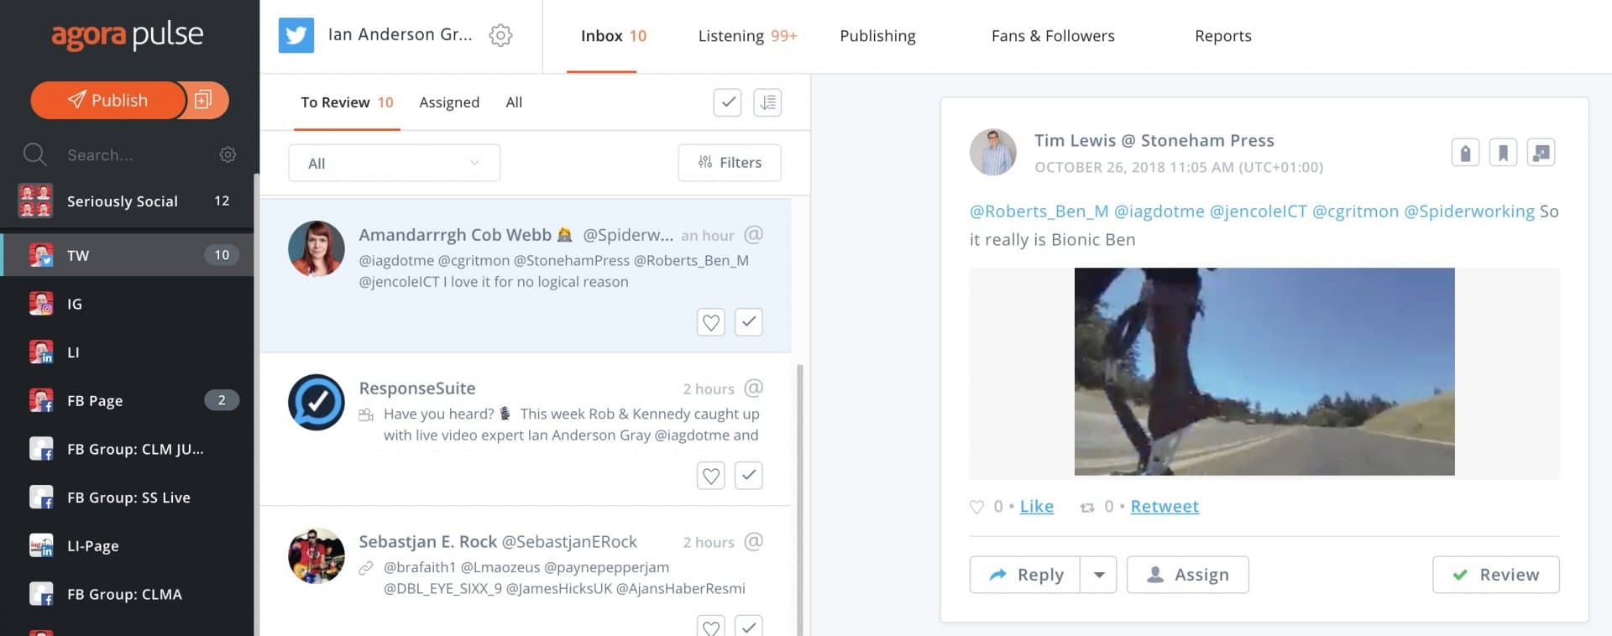Click ResponseSuite avatar logo
The height and width of the screenshot is (636, 1612).
(317, 403)
